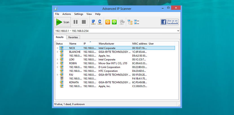This screenshot has width=234, height=115.
Task: Click the IP toolbar icon
Action: pyautogui.click(x=93, y=22)
